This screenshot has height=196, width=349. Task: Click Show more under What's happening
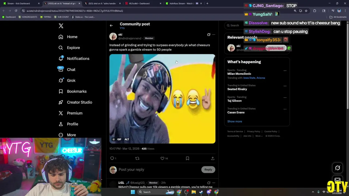tap(234, 121)
